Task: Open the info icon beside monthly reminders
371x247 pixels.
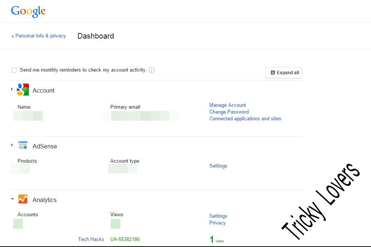Action: [x=152, y=70]
